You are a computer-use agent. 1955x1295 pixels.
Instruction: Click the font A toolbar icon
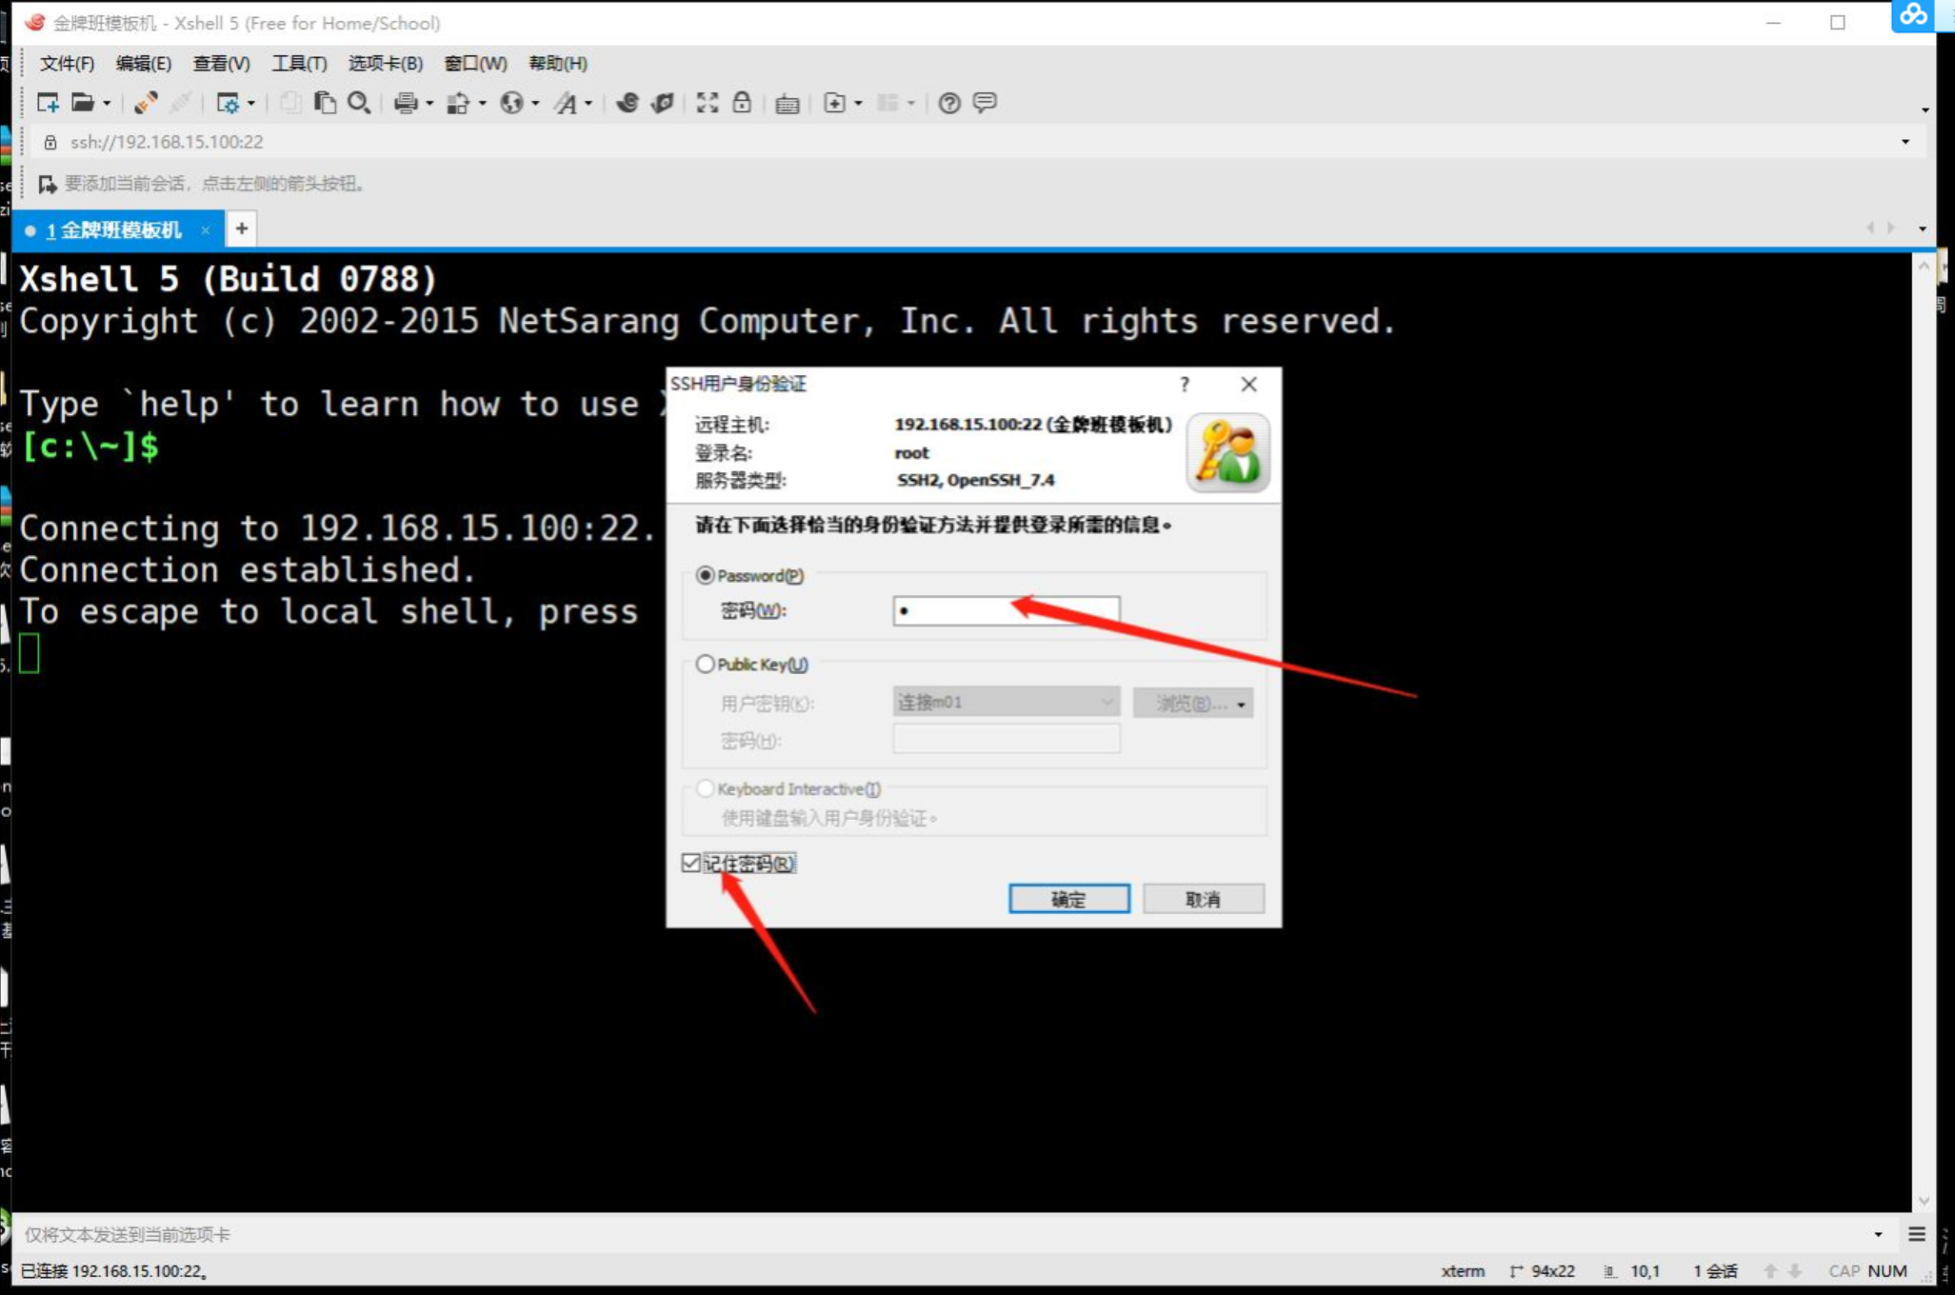click(x=567, y=103)
